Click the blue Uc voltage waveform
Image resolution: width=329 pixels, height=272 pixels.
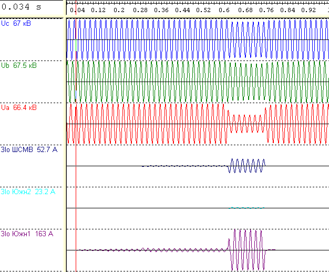[198, 39]
